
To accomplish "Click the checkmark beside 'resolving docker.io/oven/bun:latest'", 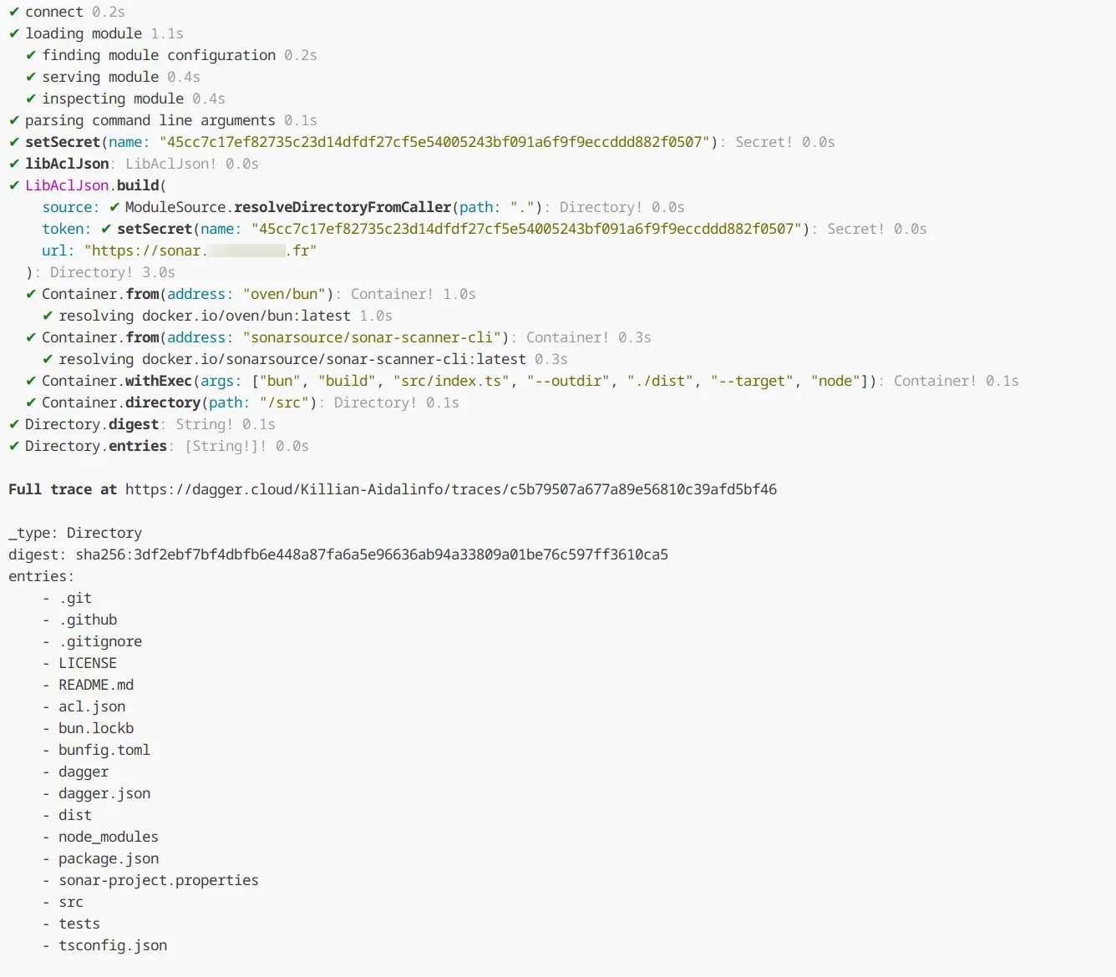I will coord(48,316).
